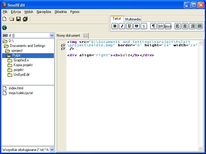Viewport: 206px width, 154px height.
Task: Open the Edycja menu
Action: point(16,12)
